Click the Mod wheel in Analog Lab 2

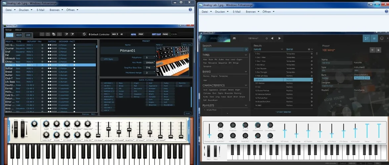coord(215,151)
